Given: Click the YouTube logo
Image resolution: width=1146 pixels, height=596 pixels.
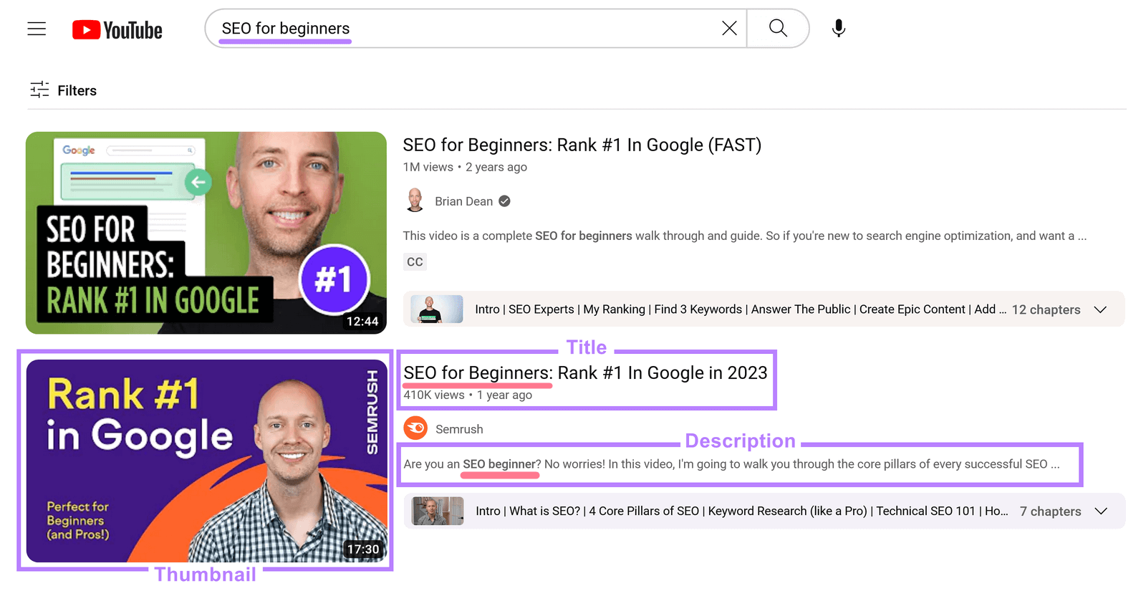Looking at the screenshot, I should 117,30.
